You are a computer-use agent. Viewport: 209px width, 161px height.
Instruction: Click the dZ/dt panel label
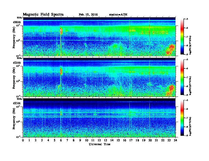[x=17, y=103]
